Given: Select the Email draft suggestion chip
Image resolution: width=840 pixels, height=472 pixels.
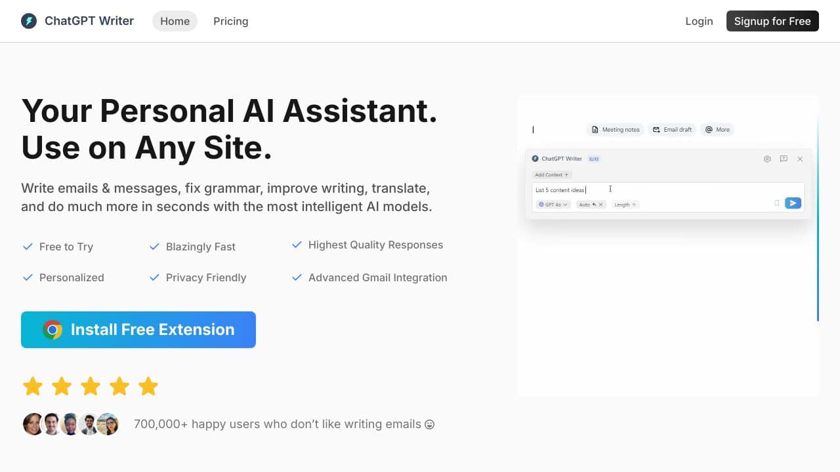Looking at the screenshot, I should [x=671, y=130].
